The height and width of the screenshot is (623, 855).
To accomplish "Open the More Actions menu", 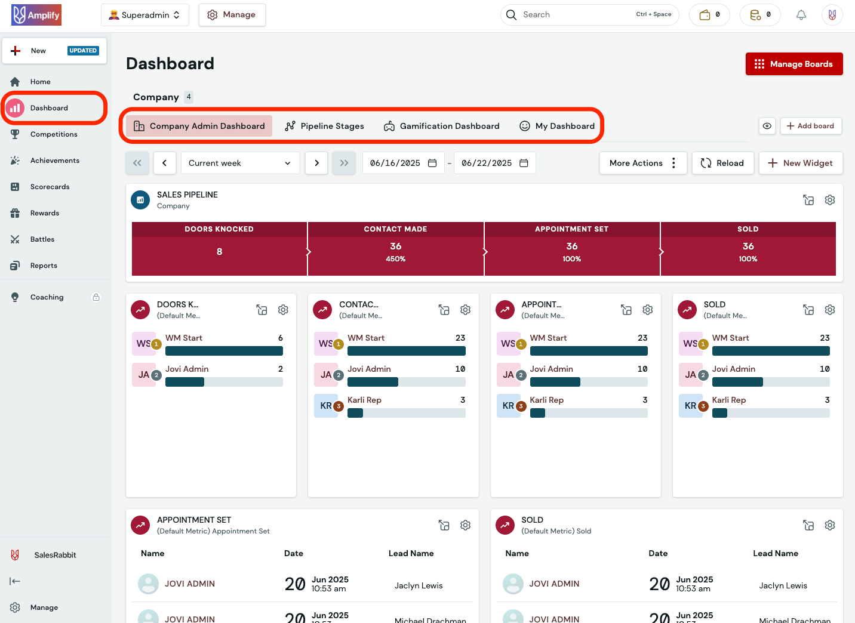I will (x=642, y=162).
